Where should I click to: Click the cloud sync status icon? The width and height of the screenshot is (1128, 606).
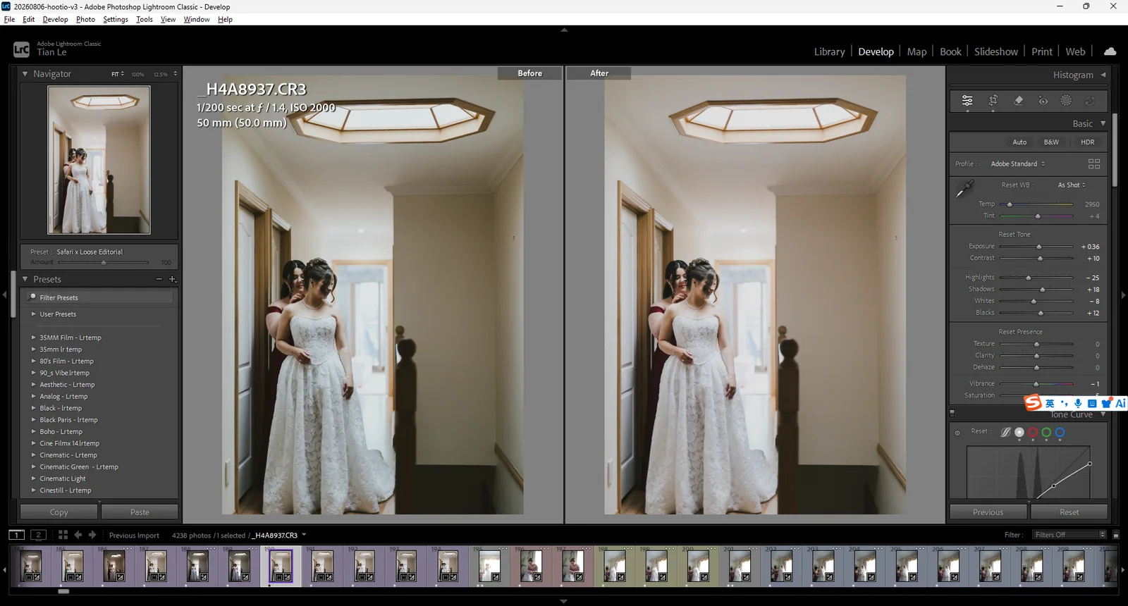1110,51
